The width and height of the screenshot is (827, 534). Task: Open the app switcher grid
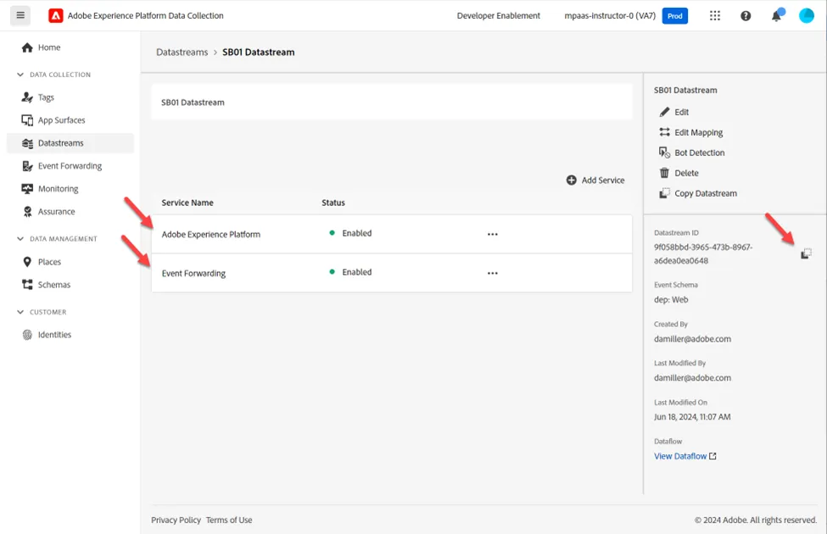click(x=715, y=16)
